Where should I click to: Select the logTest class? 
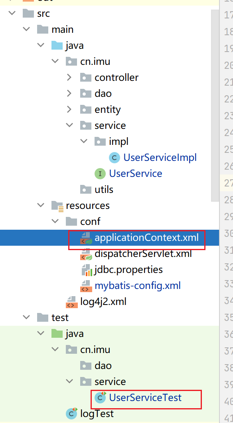[97, 413]
